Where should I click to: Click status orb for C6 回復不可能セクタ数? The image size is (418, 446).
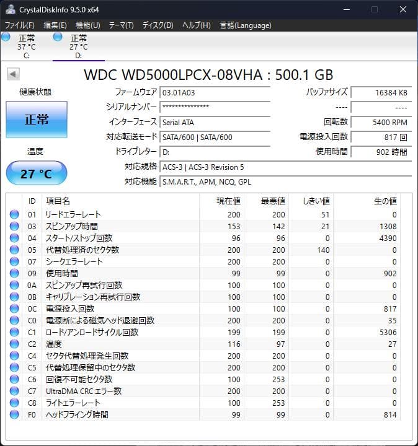[14, 379]
